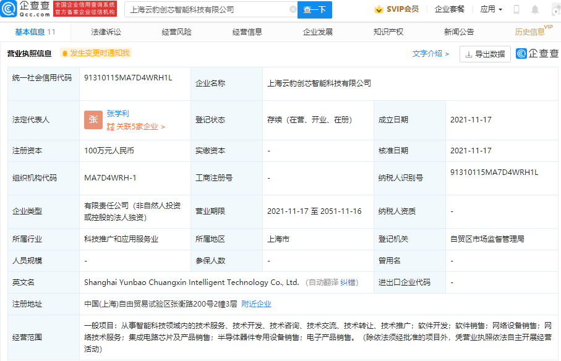Image resolution: width=561 pixels, height=361 pixels.
Task: Switch to the 法律诉讼 tab
Action: pos(106,32)
